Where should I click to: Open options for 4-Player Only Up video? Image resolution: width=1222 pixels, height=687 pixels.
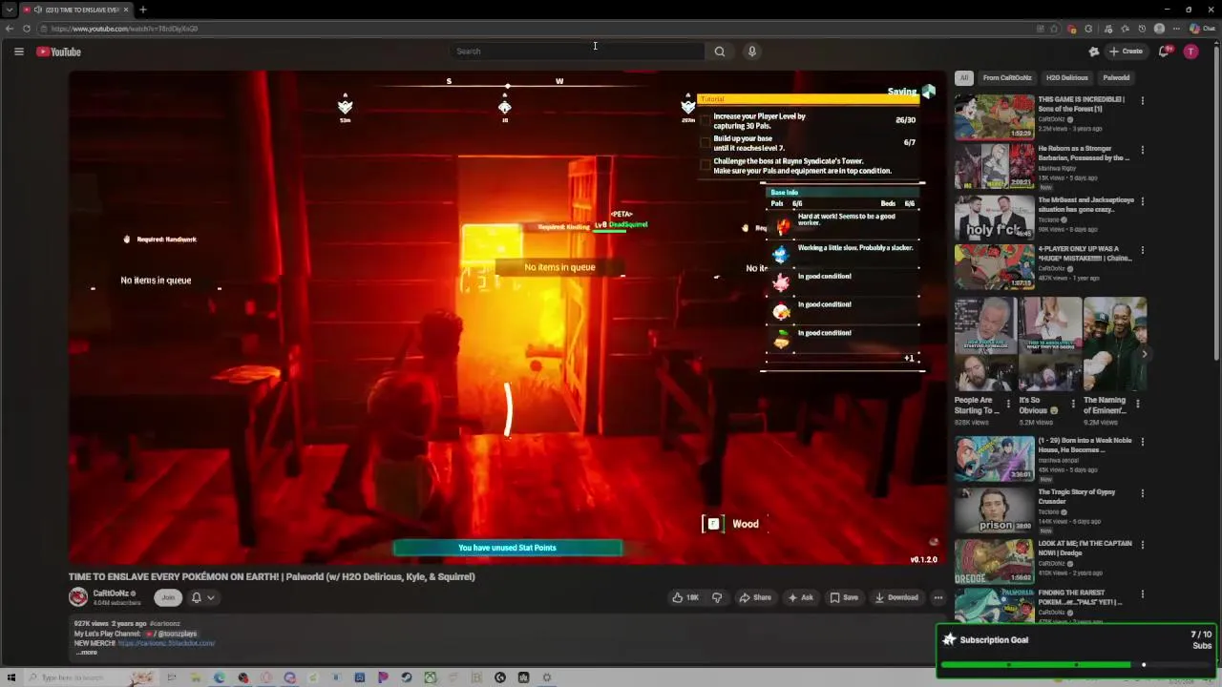(1143, 250)
